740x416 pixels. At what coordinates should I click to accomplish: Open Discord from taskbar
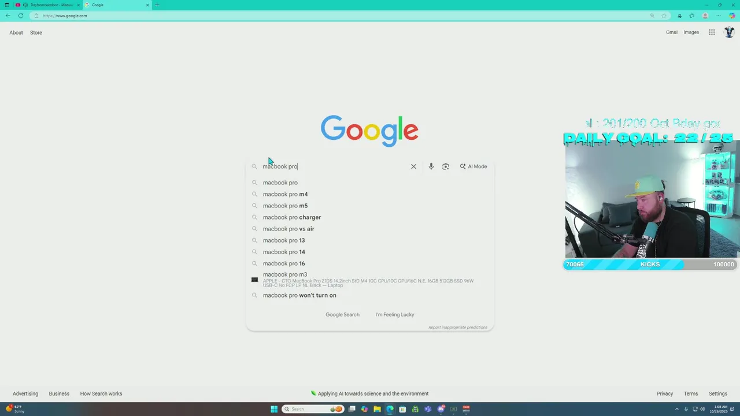click(441, 409)
